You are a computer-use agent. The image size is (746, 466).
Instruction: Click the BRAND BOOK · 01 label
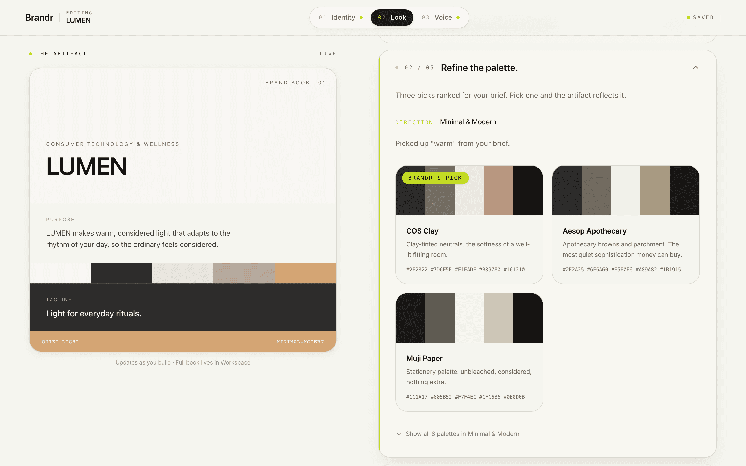[x=295, y=83]
